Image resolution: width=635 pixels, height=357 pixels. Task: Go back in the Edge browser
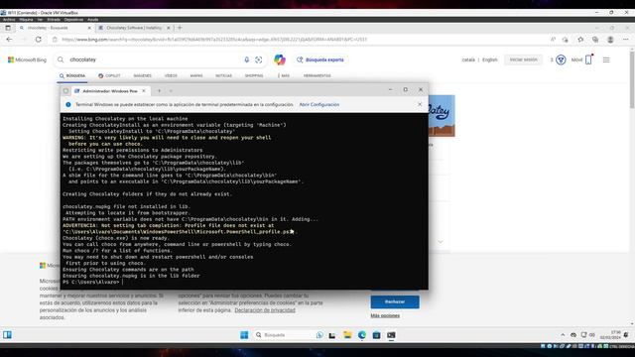[9, 40]
